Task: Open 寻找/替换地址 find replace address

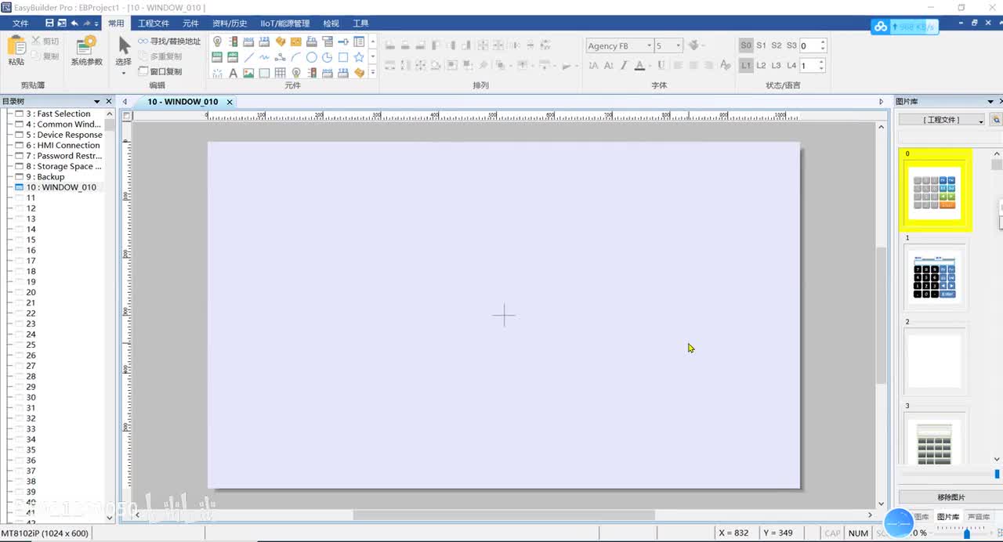Action: [169, 42]
